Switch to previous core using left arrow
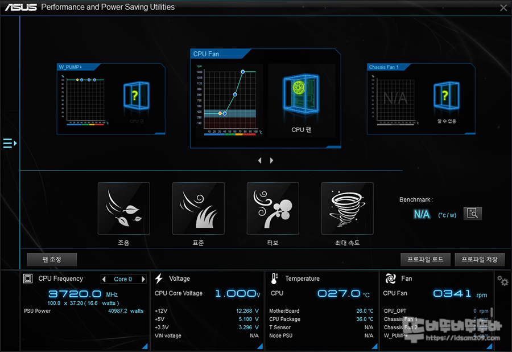This screenshot has height=352, width=512. pyautogui.click(x=104, y=279)
